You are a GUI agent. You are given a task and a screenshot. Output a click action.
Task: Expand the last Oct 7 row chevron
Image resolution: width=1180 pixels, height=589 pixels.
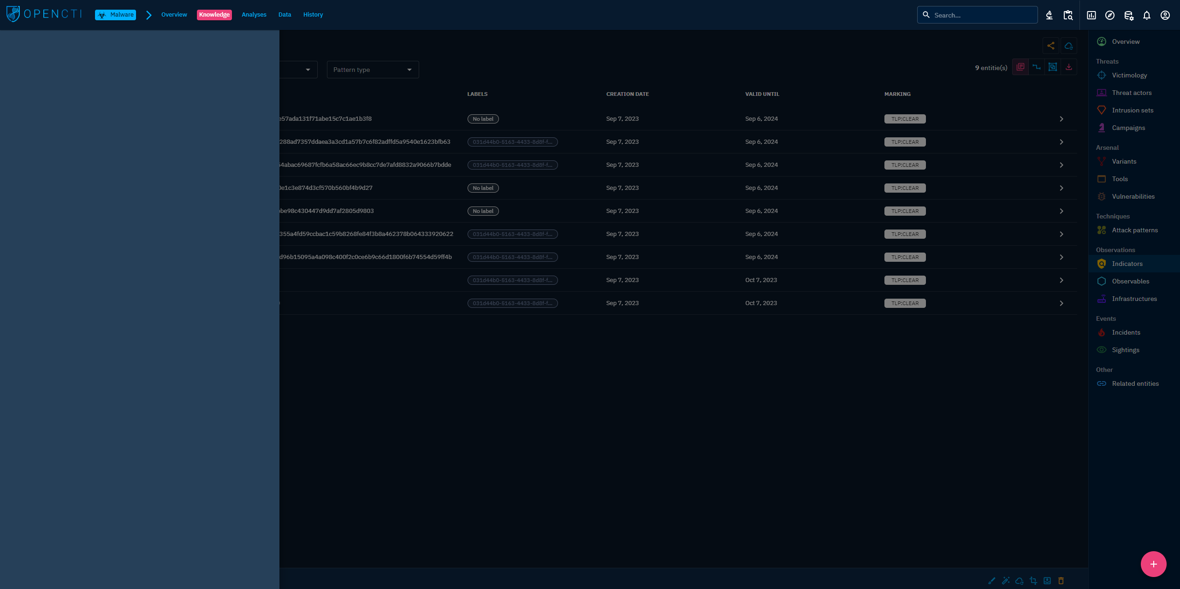pyautogui.click(x=1061, y=303)
